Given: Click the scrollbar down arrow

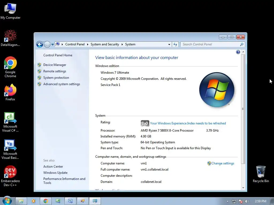Looking at the screenshot, I should pos(243,188).
